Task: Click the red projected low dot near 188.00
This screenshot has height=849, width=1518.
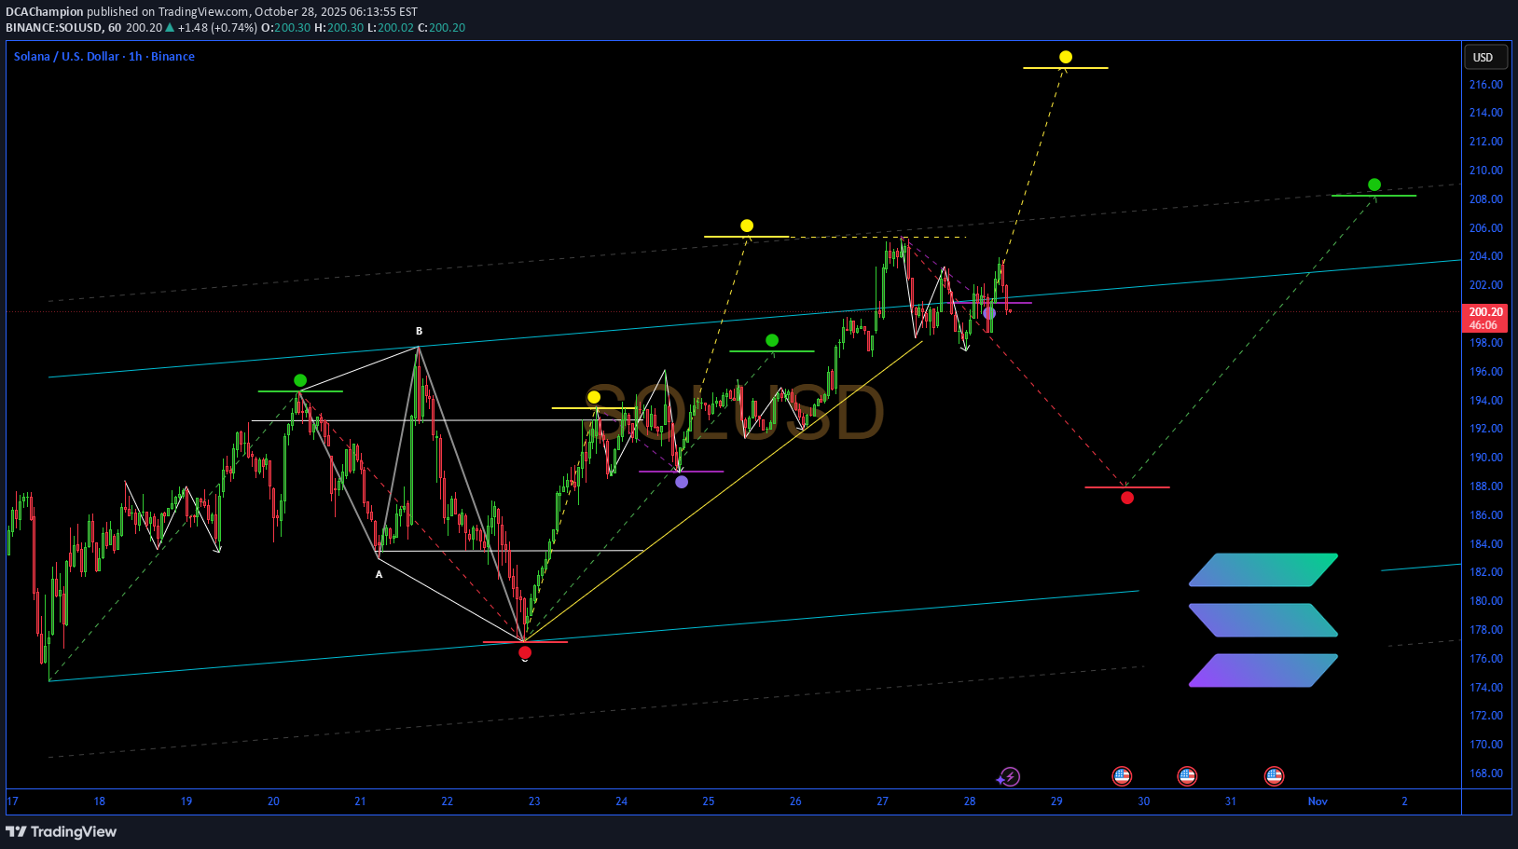Action: point(1127,498)
